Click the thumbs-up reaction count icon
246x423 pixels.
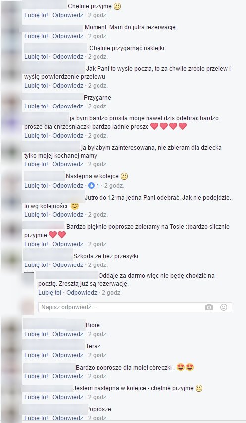pos(92,185)
